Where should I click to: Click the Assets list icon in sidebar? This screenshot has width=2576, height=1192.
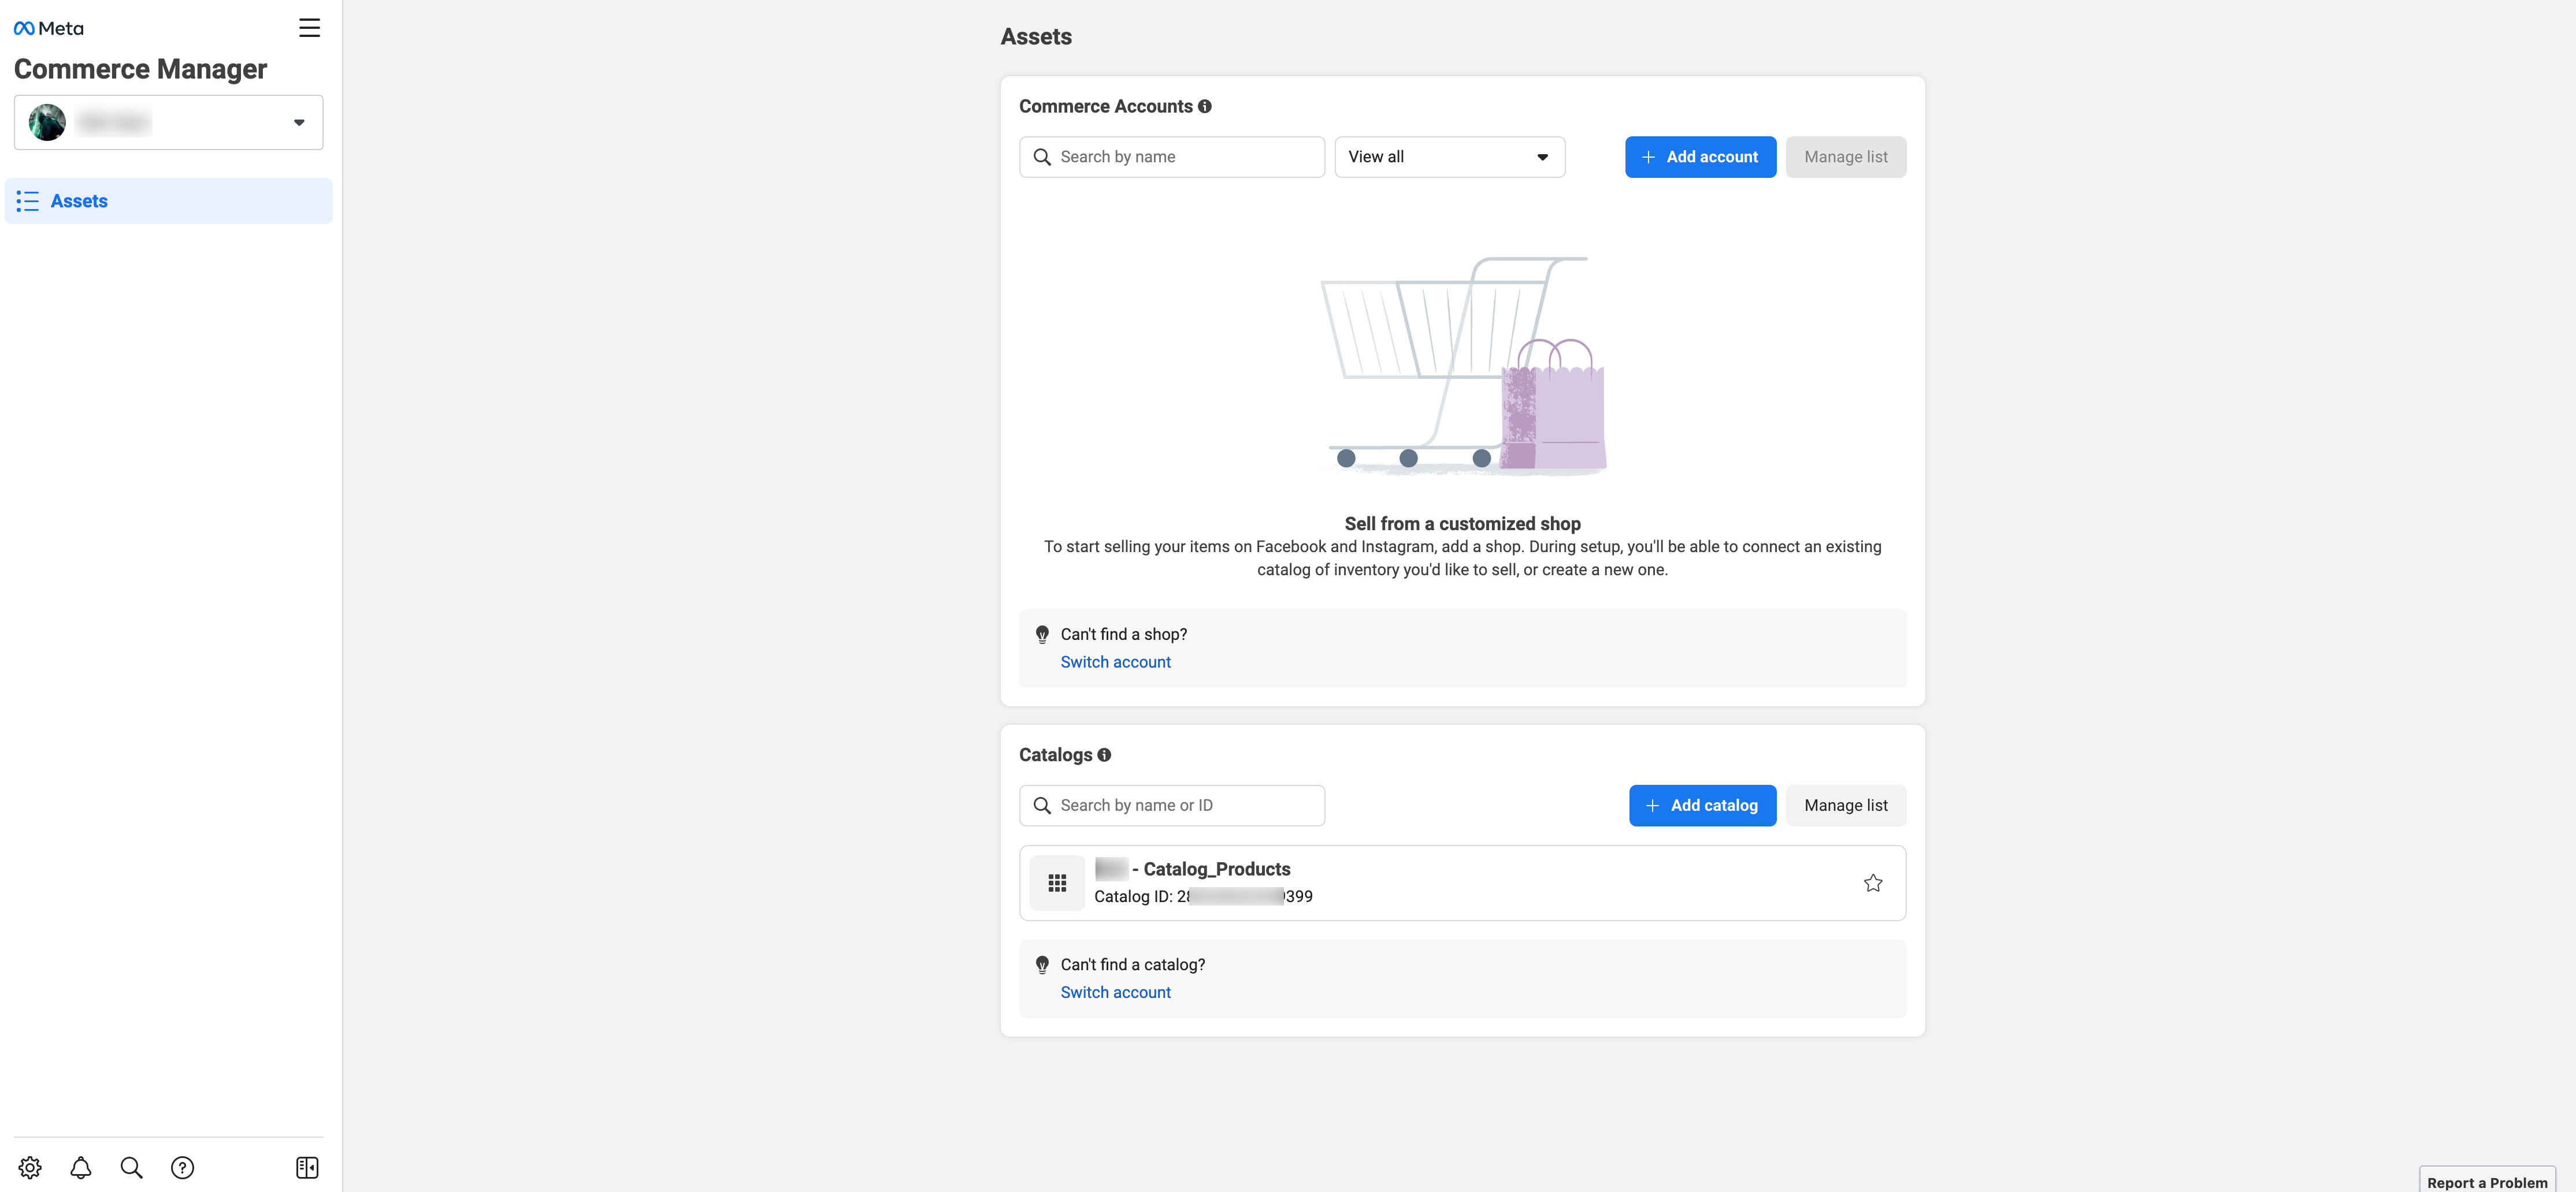coord(28,201)
